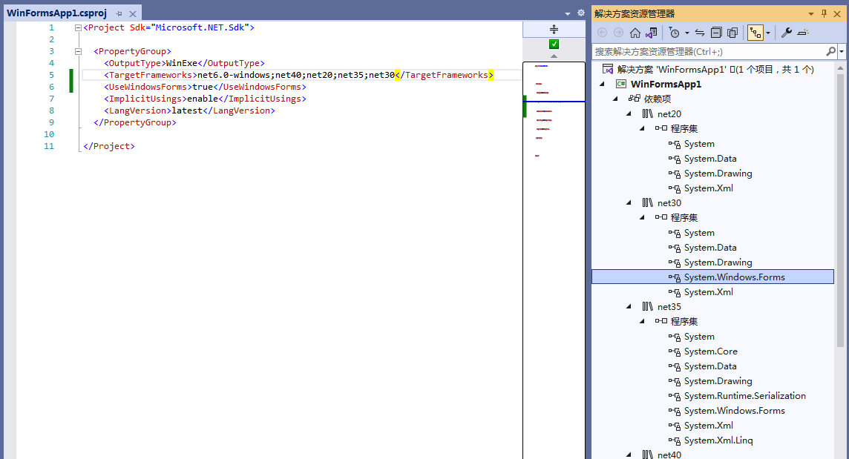Viewport: 849px width, 459px height.
Task: Open the Solution Explorer window position menu
Action: point(810,13)
